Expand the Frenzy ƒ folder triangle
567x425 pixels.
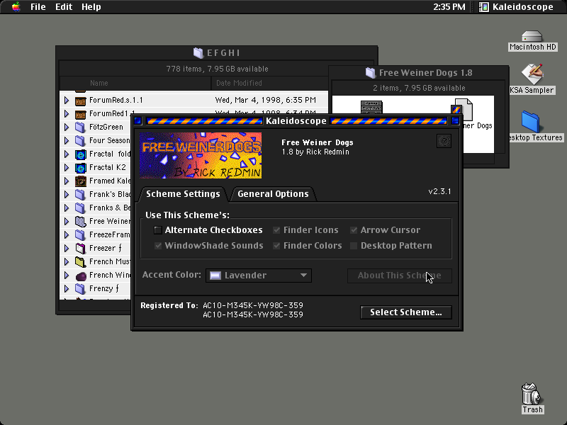[x=67, y=289]
